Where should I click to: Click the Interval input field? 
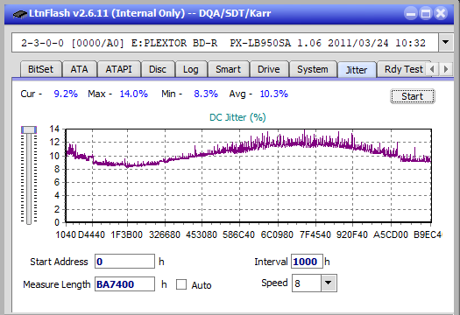(307, 262)
